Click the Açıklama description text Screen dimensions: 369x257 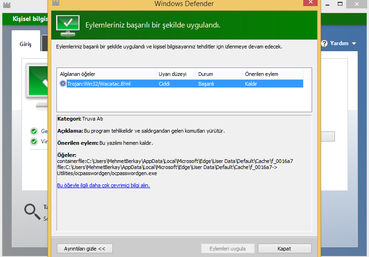(141, 131)
